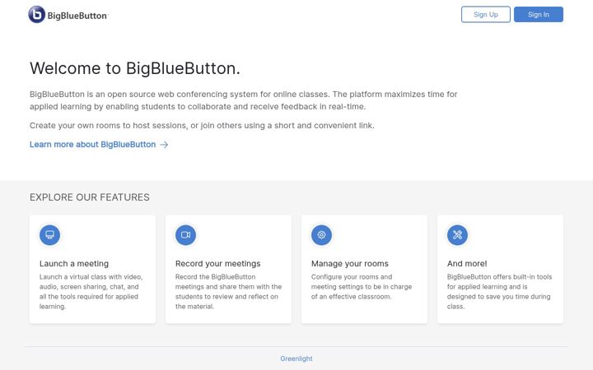This screenshot has height=370, width=593.
Task: Click the BigBlueButton wordmark text in header
Action: pyautogui.click(x=77, y=16)
